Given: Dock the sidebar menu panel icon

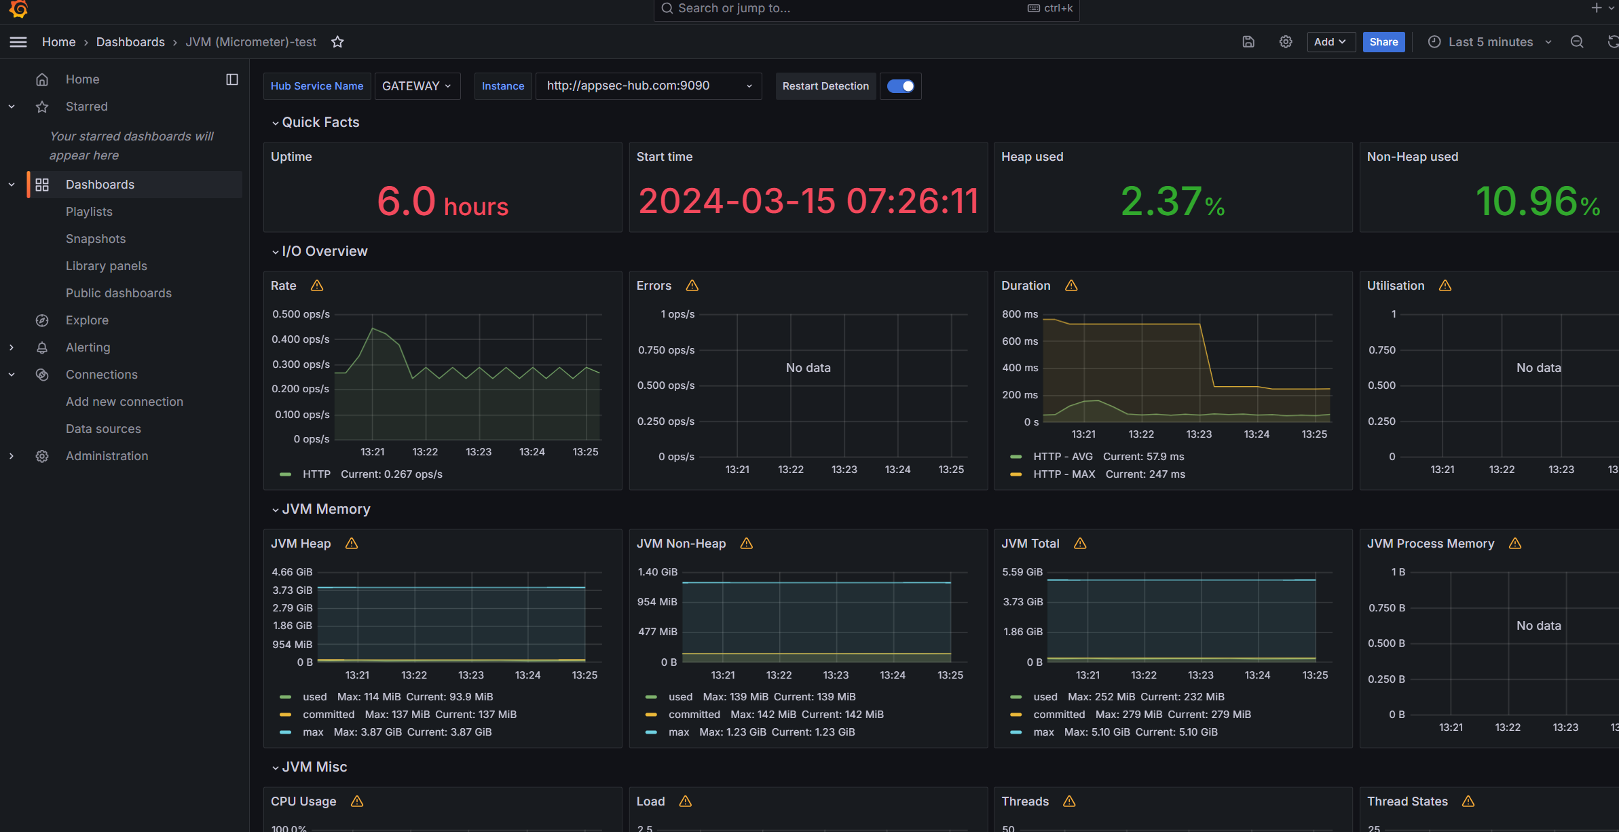Looking at the screenshot, I should [232, 79].
